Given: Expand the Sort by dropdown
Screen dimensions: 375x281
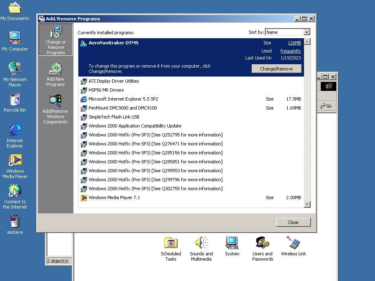Looking at the screenshot, I should pos(306,32).
